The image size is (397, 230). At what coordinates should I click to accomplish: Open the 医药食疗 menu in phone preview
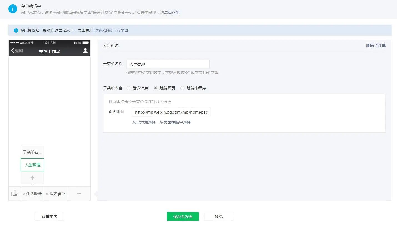tap(56, 194)
